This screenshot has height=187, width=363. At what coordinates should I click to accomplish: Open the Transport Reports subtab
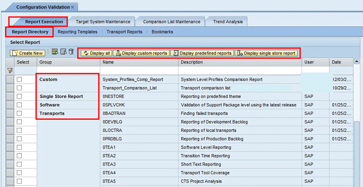(x=124, y=32)
